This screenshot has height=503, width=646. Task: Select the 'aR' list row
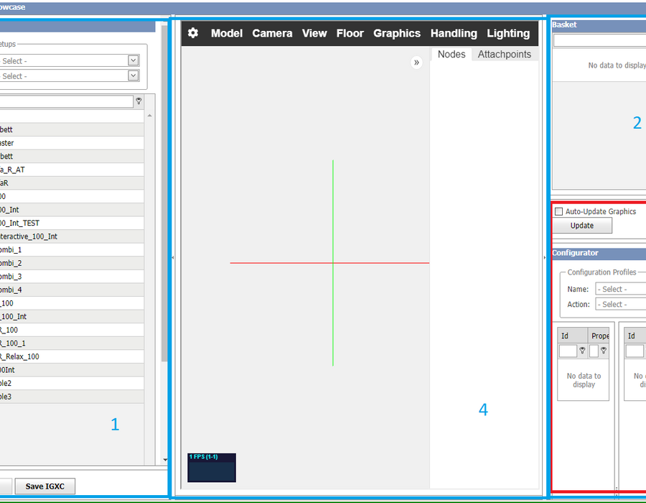[72, 183]
